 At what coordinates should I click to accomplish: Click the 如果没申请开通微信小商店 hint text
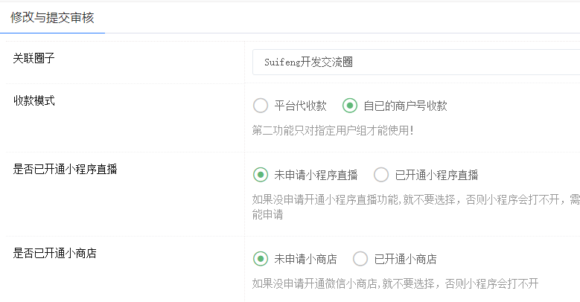[x=395, y=283]
